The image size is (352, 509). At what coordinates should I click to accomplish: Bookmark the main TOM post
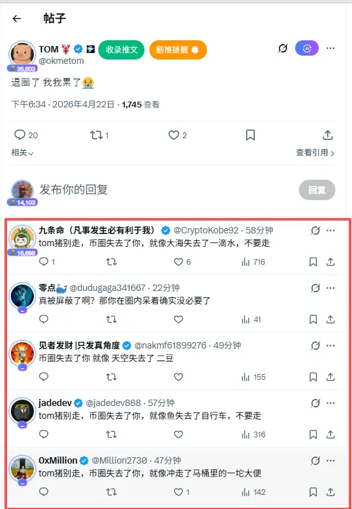pyautogui.click(x=250, y=135)
